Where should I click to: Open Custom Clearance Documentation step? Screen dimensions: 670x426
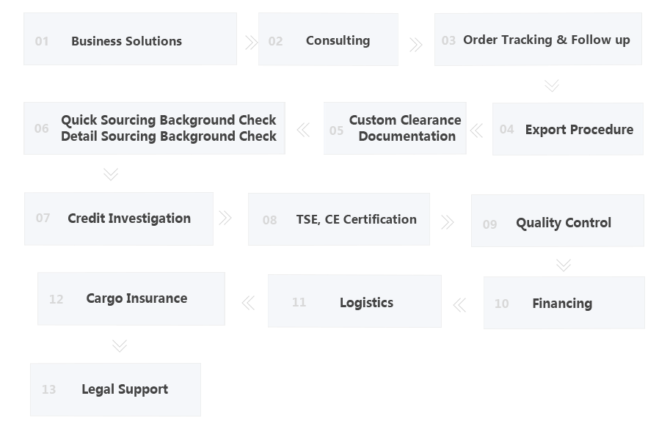[x=395, y=128]
